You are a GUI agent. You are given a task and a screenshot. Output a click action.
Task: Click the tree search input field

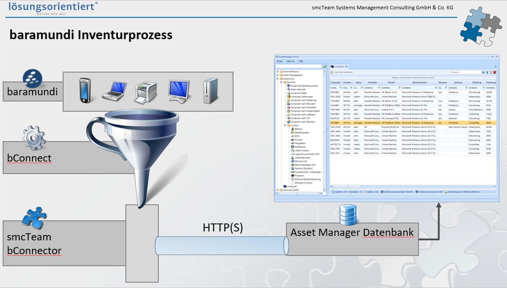(298, 66)
